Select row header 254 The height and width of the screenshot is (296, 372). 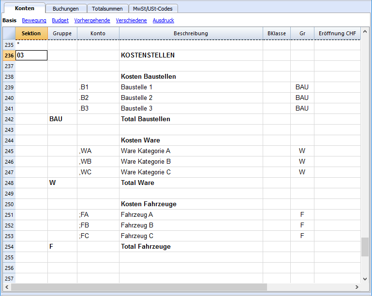9,247
